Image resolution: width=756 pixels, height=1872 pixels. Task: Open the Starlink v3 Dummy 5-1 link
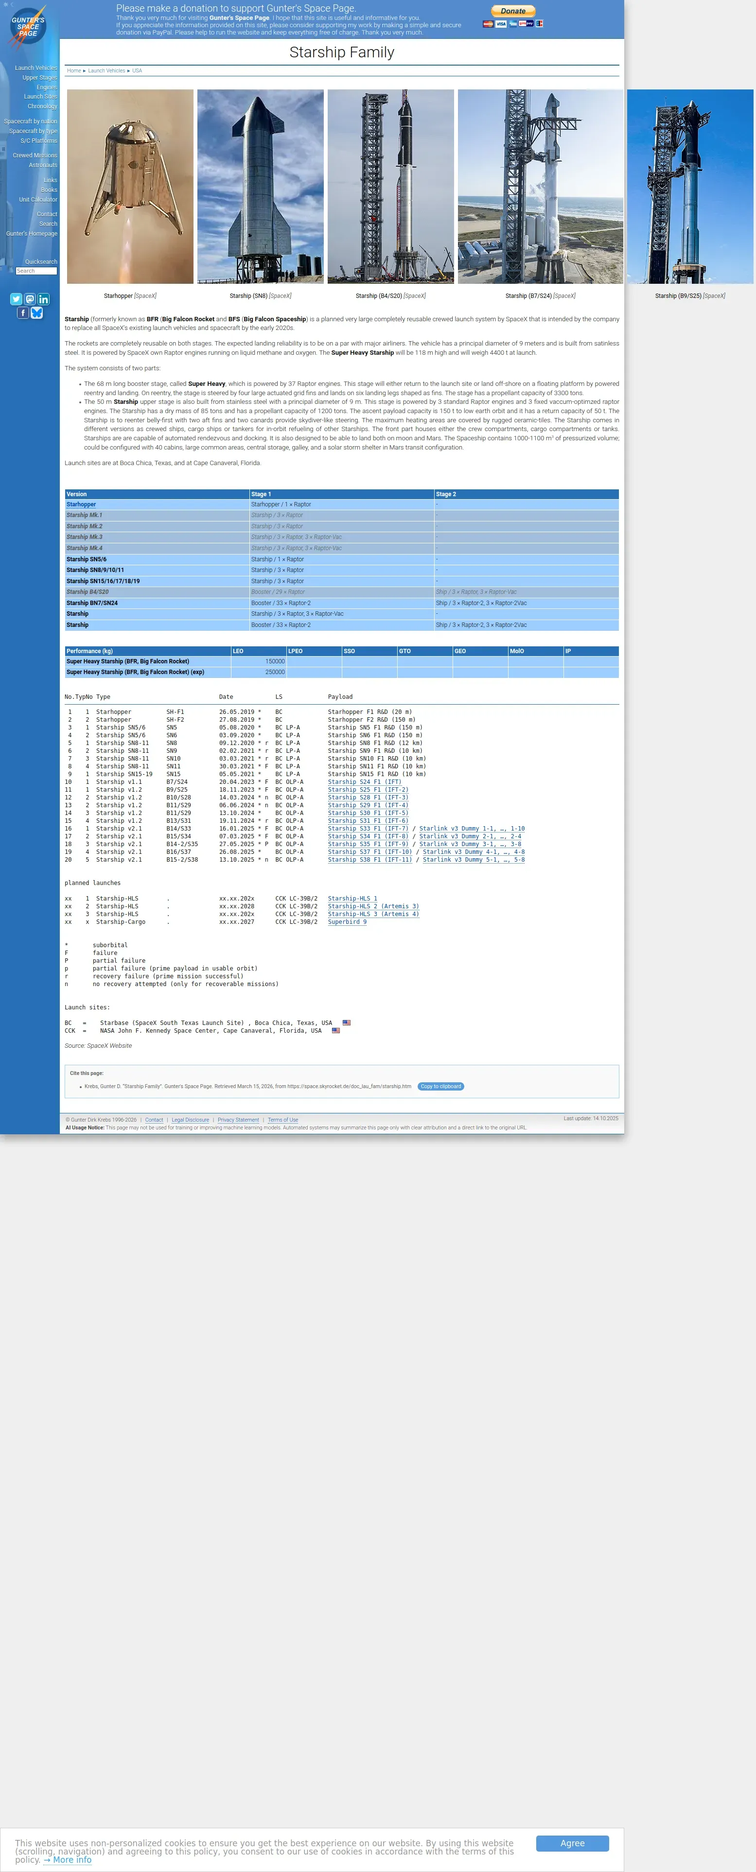tap(474, 860)
